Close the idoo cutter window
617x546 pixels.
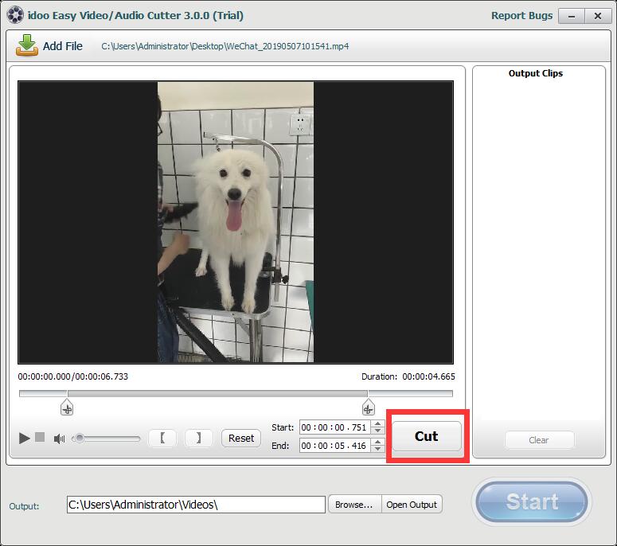point(598,16)
